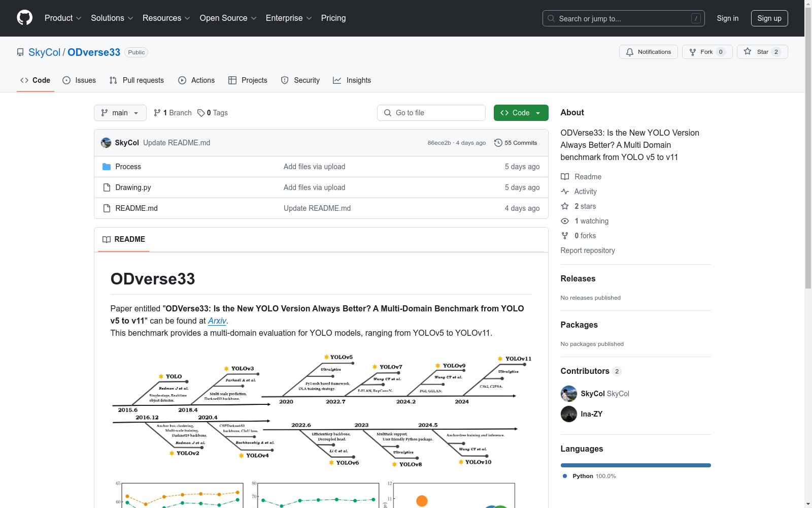Click the Notifications bell button
The height and width of the screenshot is (508, 812).
tap(648, 52)
